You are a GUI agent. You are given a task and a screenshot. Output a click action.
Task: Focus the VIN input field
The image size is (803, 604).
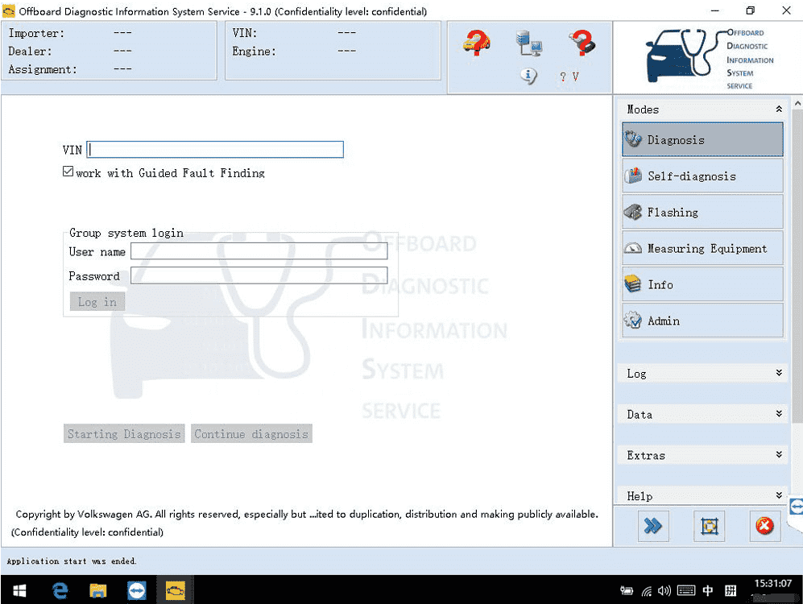pos(215,150)
